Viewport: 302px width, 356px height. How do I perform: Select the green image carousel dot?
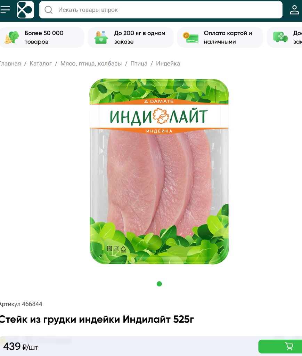click(x=159, y=284)
